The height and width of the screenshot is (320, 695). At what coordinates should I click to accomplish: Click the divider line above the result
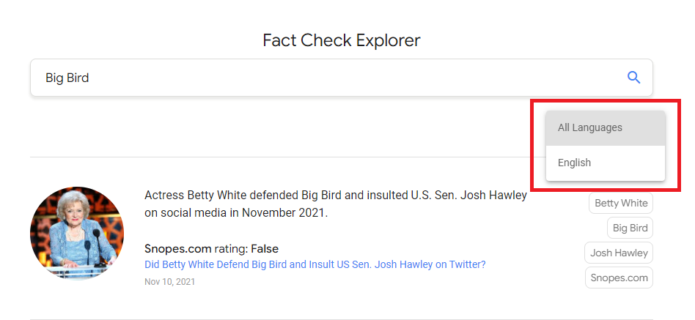coord(279,157)
